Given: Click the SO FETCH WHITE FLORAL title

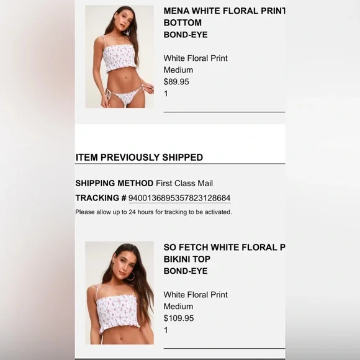Looking at the screenshot, I should tap(224, 247).
